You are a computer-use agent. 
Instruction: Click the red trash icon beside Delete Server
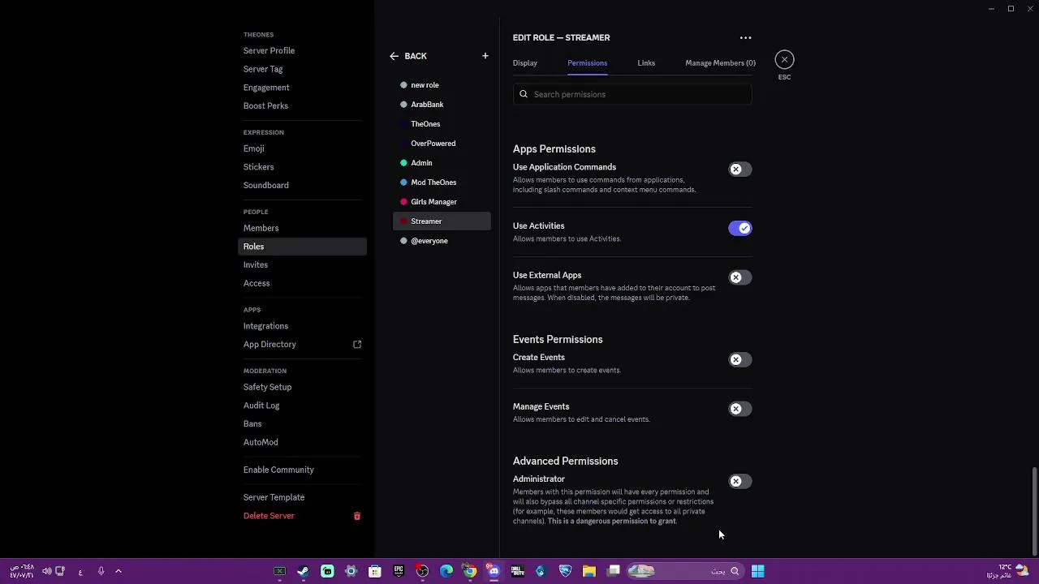tap(356, 516)
